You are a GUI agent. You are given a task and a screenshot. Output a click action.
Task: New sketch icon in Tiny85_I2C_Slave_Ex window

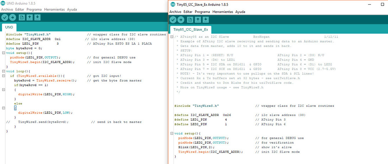pyautogui.click(x=190, y=20)
